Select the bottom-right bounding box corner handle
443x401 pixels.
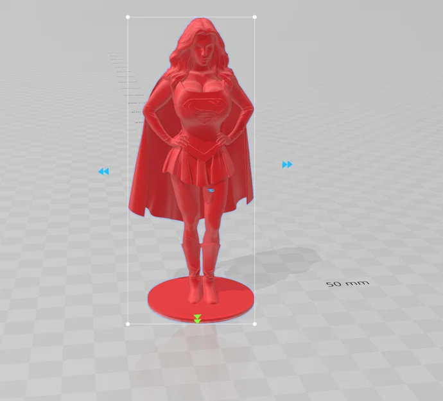click(x=254, y=324)
